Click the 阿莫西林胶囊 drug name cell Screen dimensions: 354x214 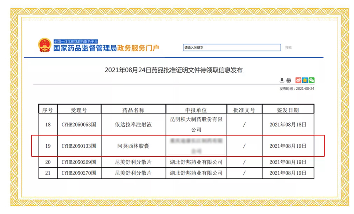pos(134,146)
